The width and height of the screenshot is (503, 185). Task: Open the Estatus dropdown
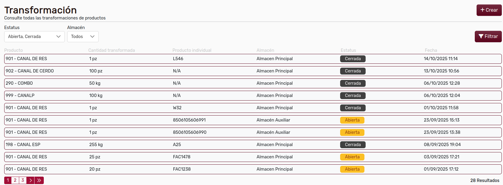click(x=34, y=37)
